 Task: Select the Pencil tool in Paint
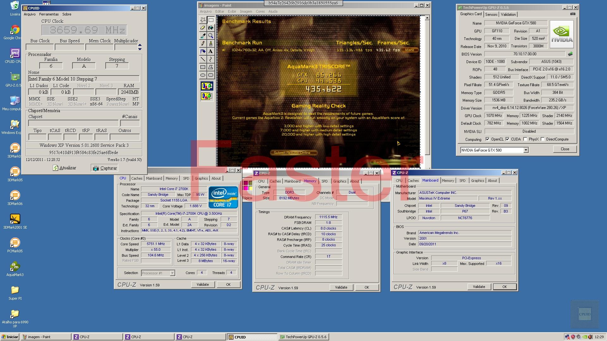203,44
